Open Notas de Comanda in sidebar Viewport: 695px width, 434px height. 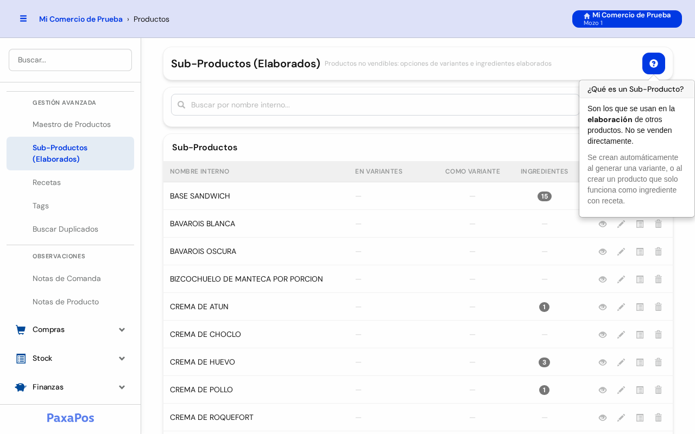pyautogui.click(x=67, y=278)
